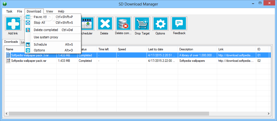Choose Pause All from Download menu
The image size is (277, 121).
point(53,17)
